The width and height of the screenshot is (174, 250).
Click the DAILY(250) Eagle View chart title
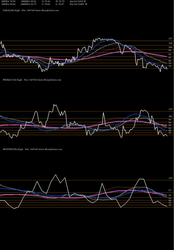31,10
